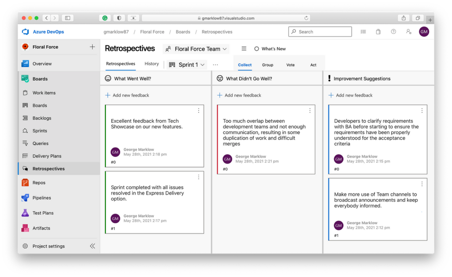Screen dimensions: 452x277
Task: Open the Pipelines section
Action: [x=42, y=198]
